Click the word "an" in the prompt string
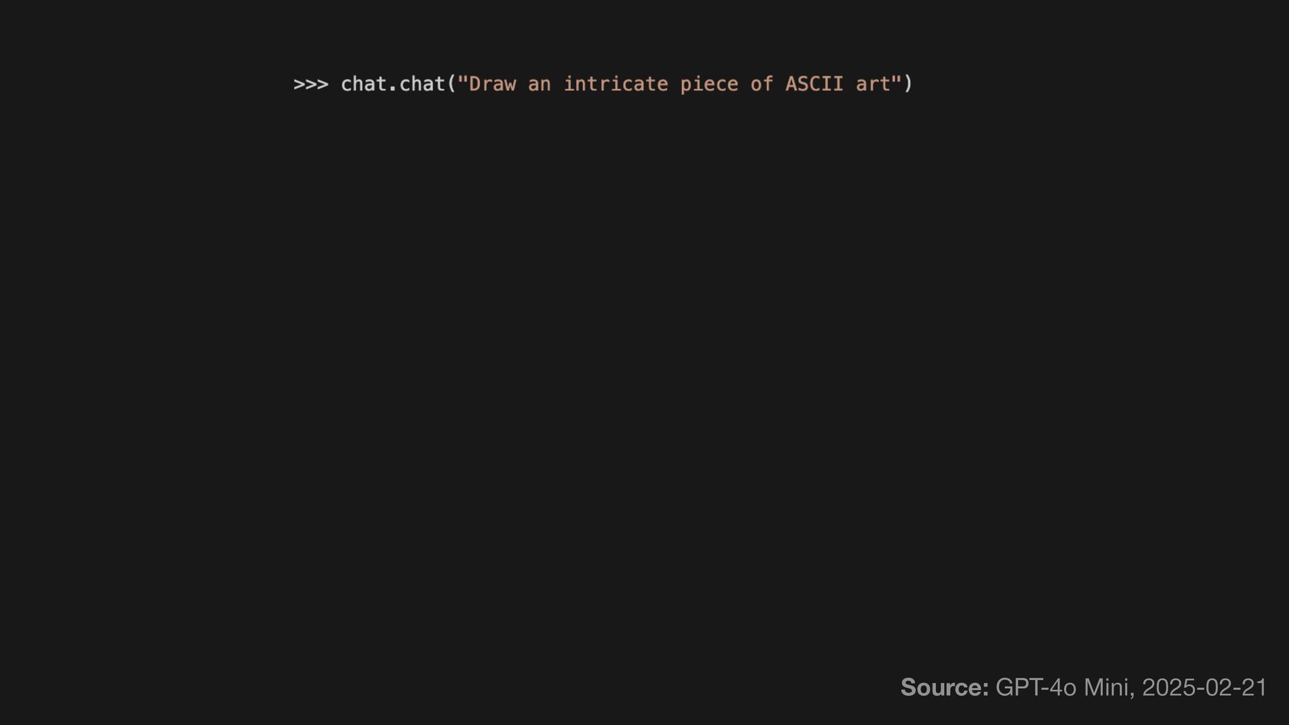1289x725 pixels. click(x=539, y=85)
